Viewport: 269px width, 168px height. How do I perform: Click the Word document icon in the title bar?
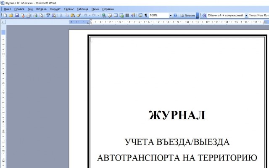tap(2, 3)
